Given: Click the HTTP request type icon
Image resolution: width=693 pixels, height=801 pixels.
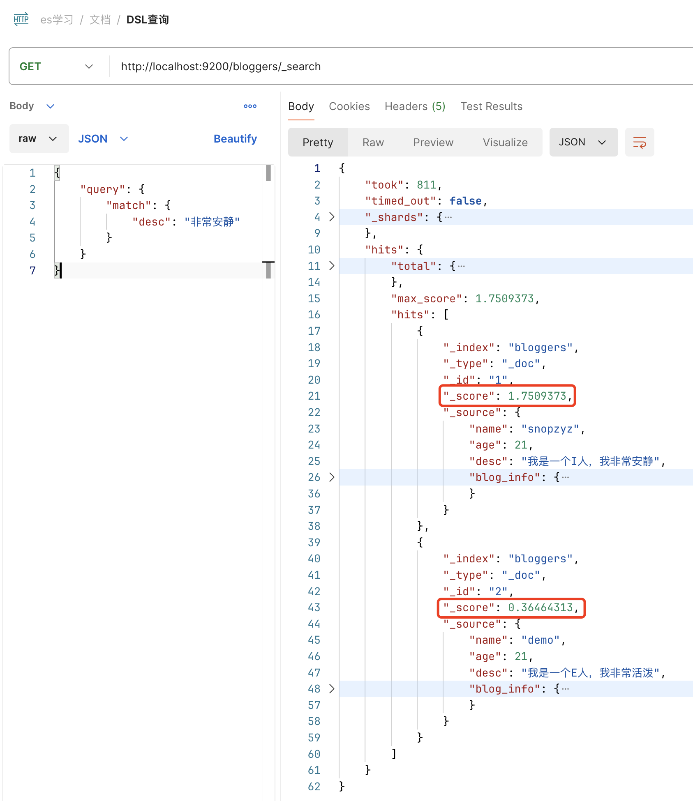Looking at the screenshot, I should click(21, 19).
